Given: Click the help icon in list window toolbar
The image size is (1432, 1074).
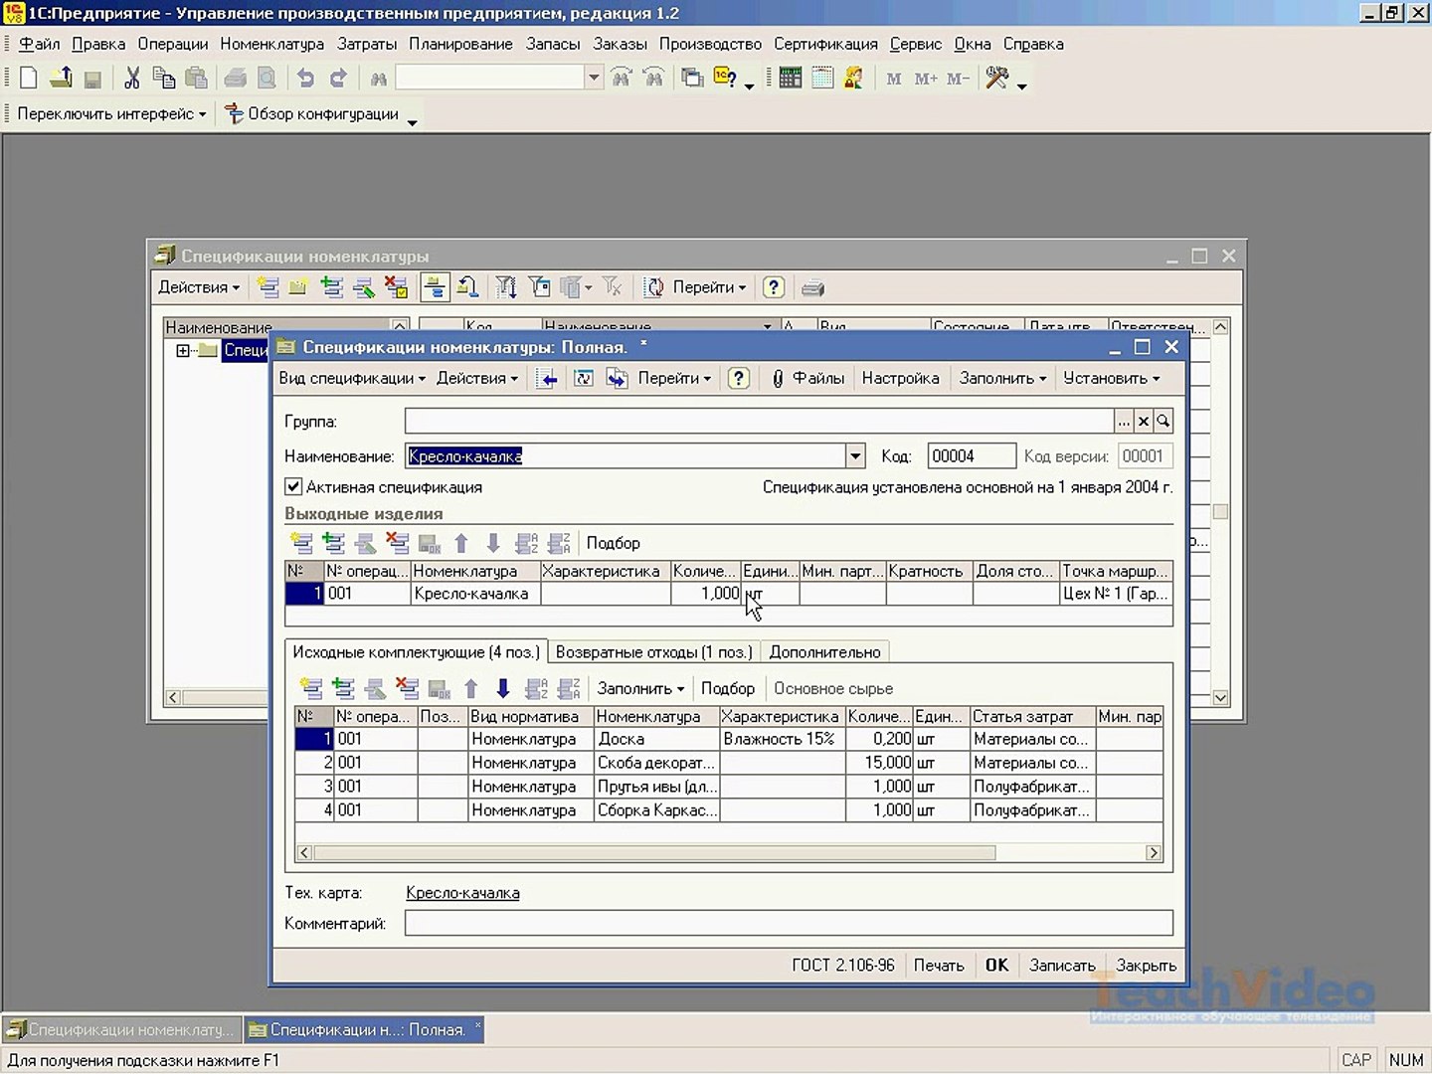Looking at the screenshot, I should point(774,288).
